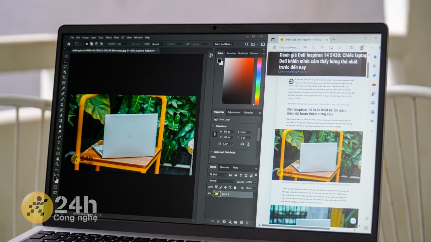
Task: Click the W width input field
Action: pyautogui.click(x=228, y=132)
